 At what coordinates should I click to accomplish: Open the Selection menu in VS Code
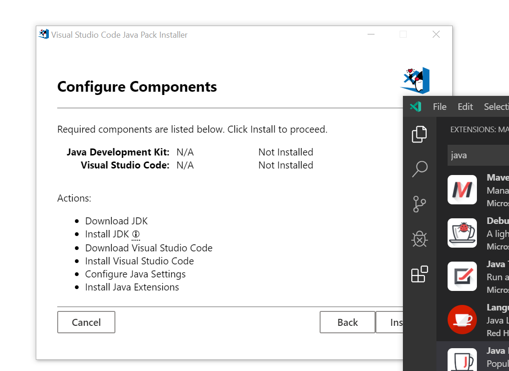click(x=496, y=107)
